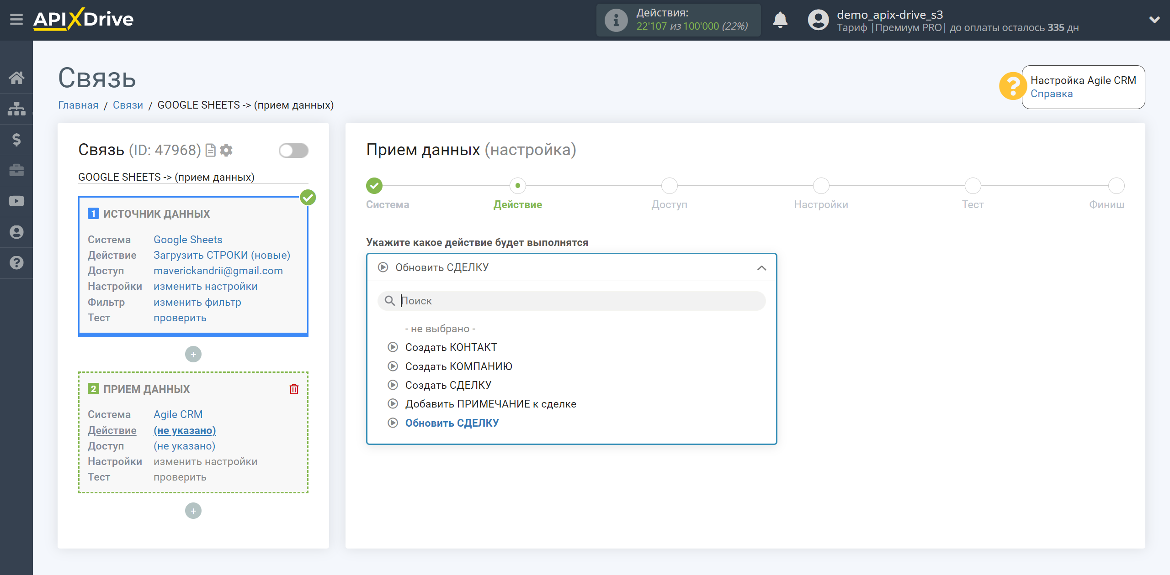This screenshot has height=575, width=1170.
Task: Click receiver Доступ (не указано) link
Action: point(184,446)
